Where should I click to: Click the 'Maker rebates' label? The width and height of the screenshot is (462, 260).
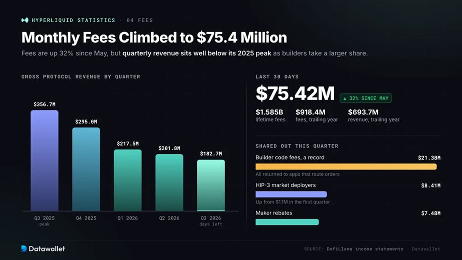(274, 213)
